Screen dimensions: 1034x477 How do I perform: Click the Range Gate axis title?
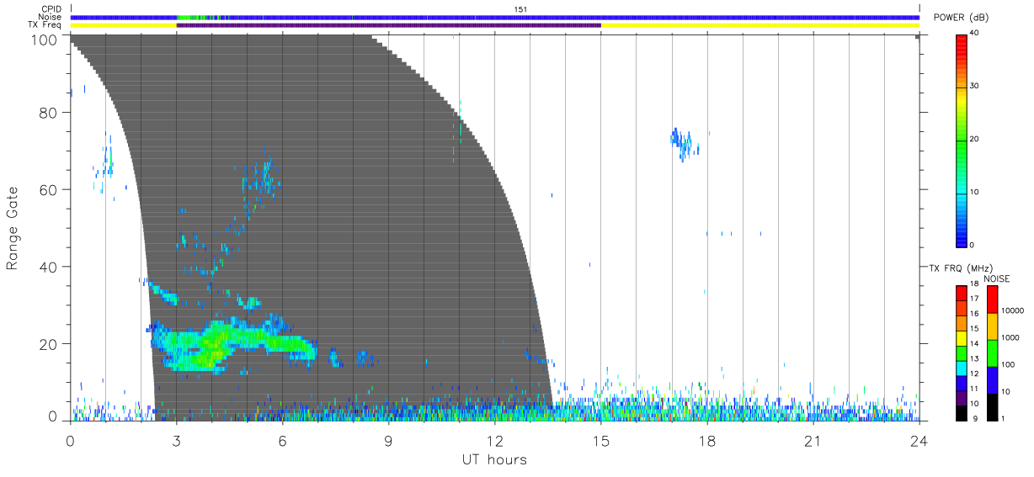coord(13,228)
